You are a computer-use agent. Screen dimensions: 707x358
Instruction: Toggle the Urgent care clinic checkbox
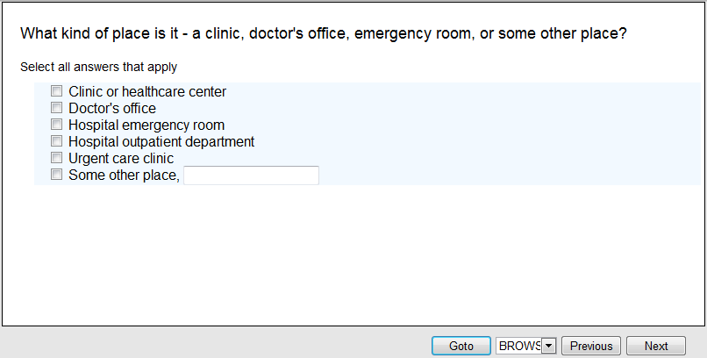pos(57,158)
